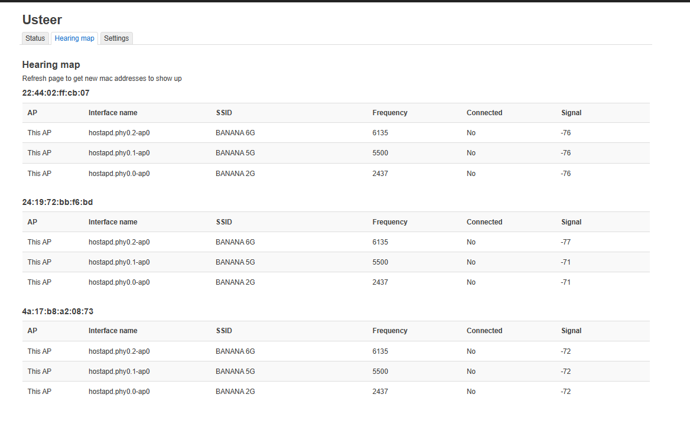Image resolution: width=690 pixels, height=430 pixels.
Task: Switch to the Status tab
Action: click(x=35, y=38)
